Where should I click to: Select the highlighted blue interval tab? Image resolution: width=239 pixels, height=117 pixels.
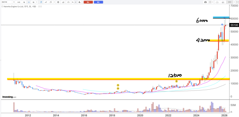(x=28, y=2)
